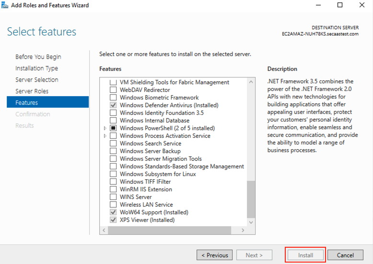Minimize the wizard window
The width and height of the screenshot is (373, 264).
[318, 5]
